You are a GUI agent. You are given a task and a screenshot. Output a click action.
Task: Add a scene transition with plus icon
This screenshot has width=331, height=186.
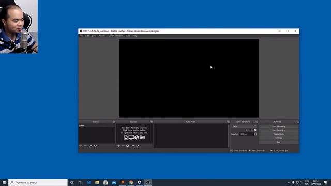click(246, 130)
